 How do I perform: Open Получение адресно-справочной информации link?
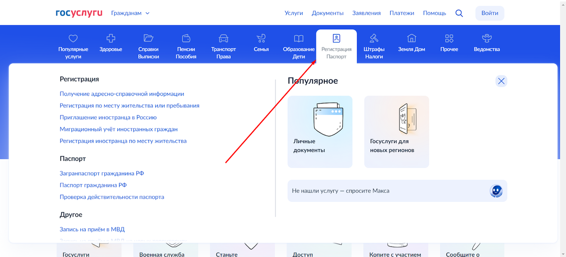click(x=122, y=94)
